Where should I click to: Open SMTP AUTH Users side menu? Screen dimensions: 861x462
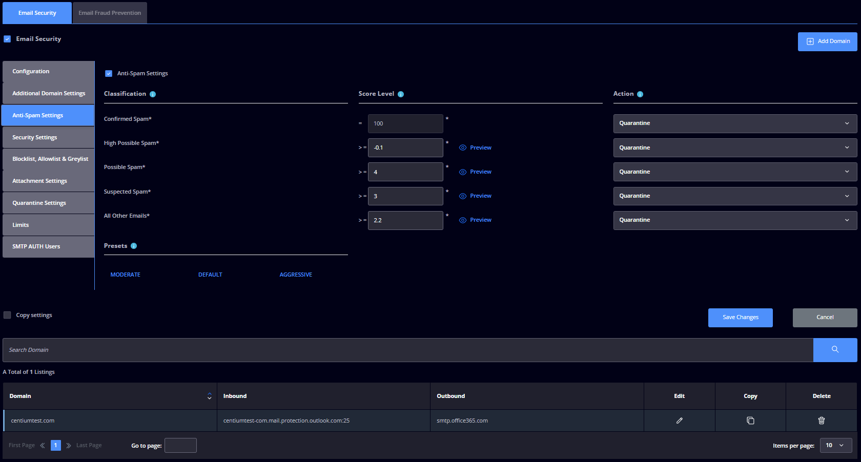[x=49, y=246]
